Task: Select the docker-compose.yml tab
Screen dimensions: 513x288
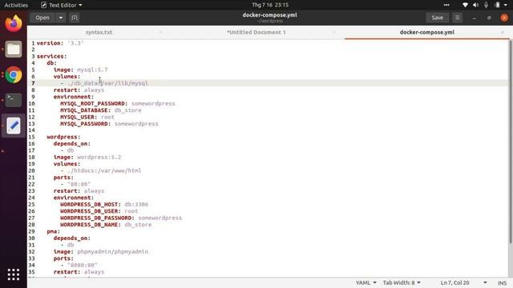Action: point(427,32)
